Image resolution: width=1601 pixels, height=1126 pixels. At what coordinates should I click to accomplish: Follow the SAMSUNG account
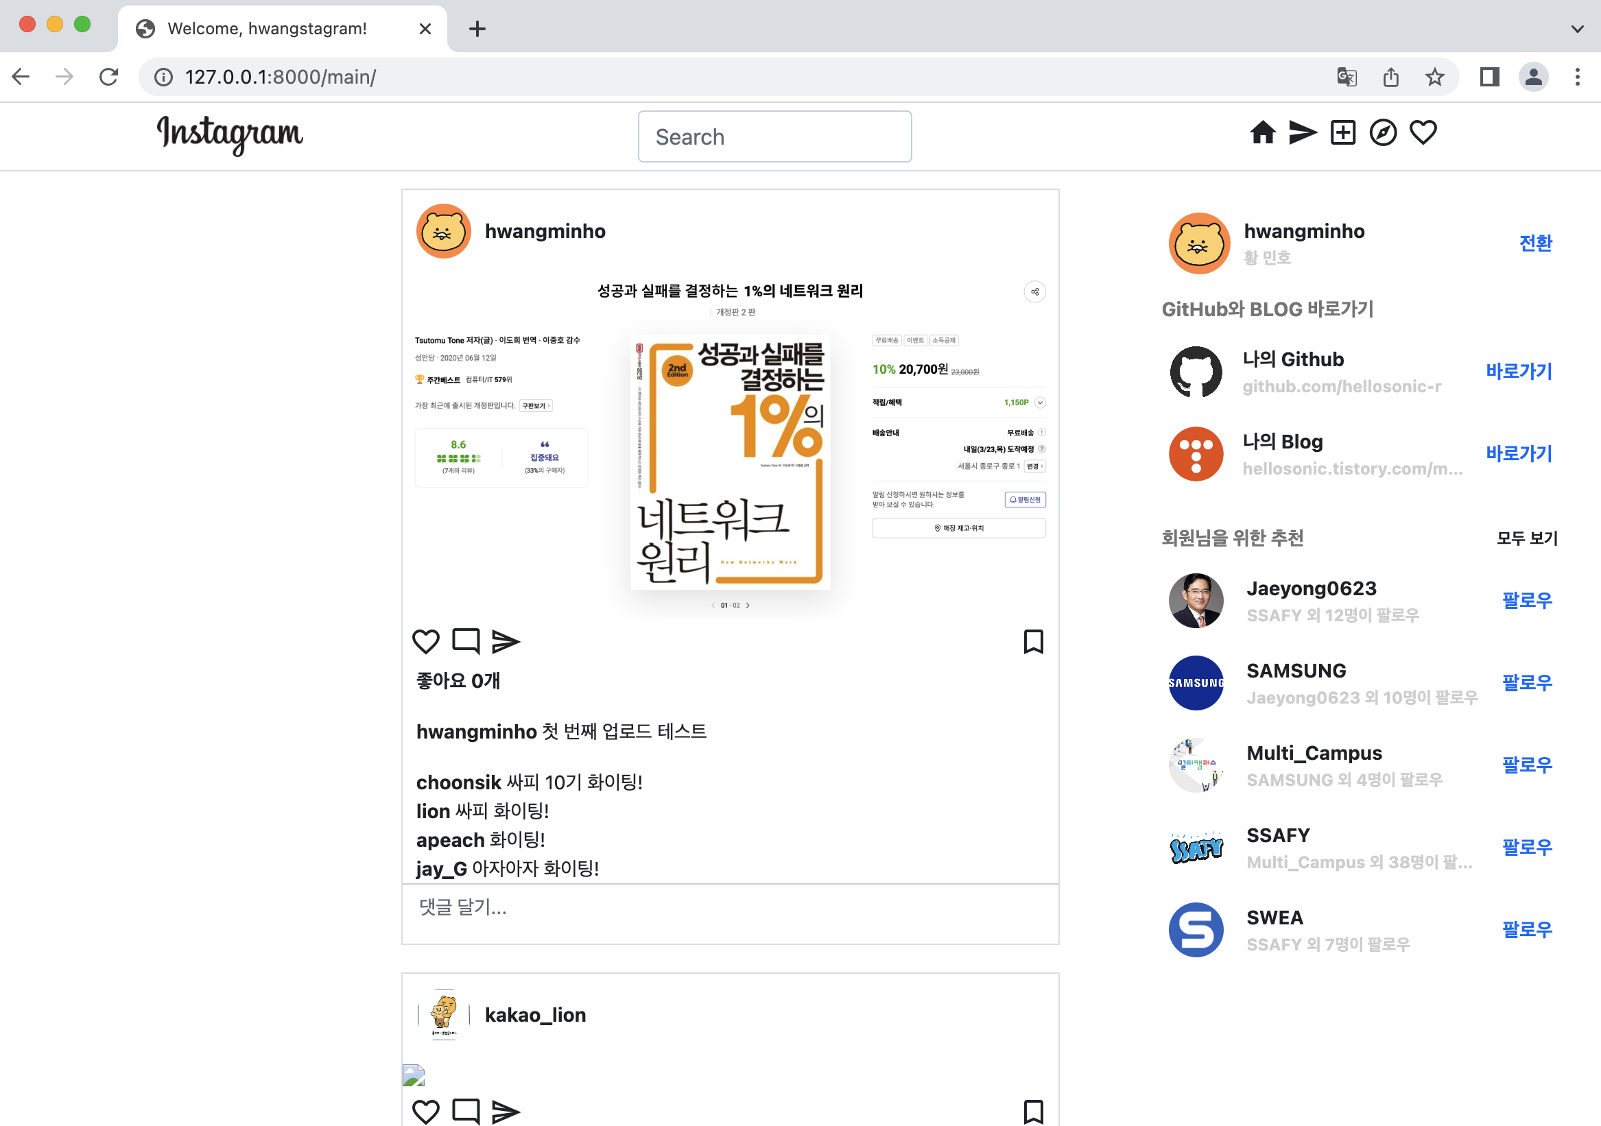(1526, 682)
